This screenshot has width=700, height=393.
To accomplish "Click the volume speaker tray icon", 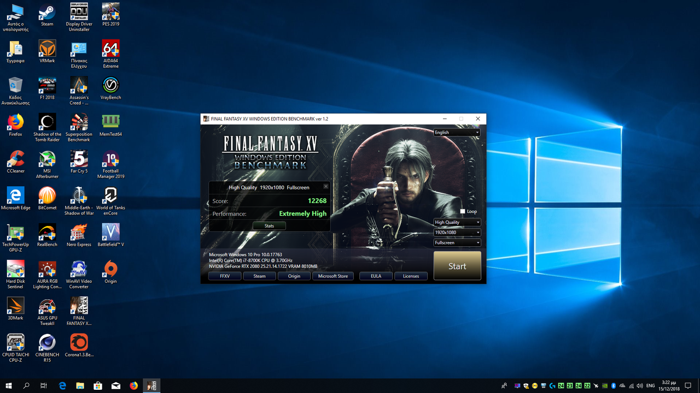I will point(640,386).
